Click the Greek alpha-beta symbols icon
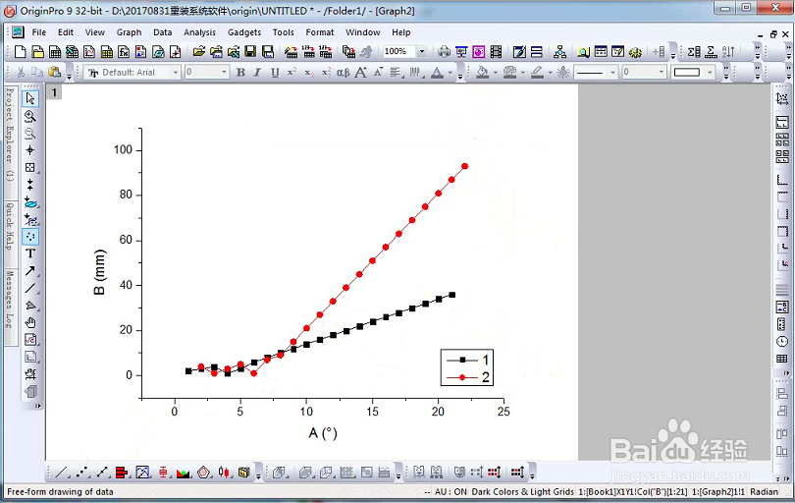The image size is (795, 503). click(344, 73)
